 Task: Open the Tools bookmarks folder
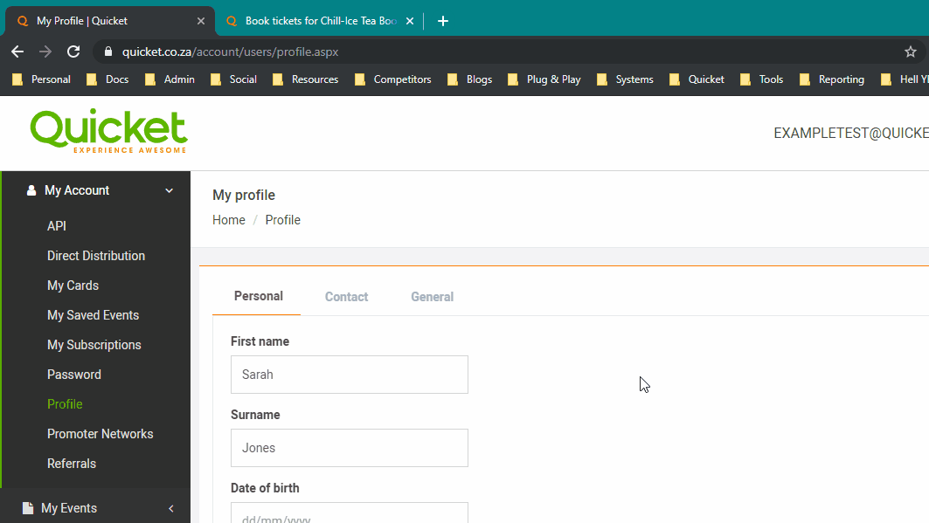[x=761, y=79]
